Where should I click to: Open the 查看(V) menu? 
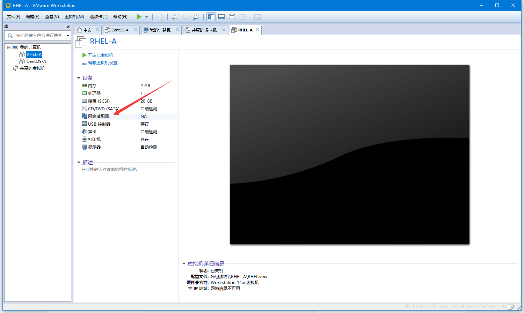point(52,17)
